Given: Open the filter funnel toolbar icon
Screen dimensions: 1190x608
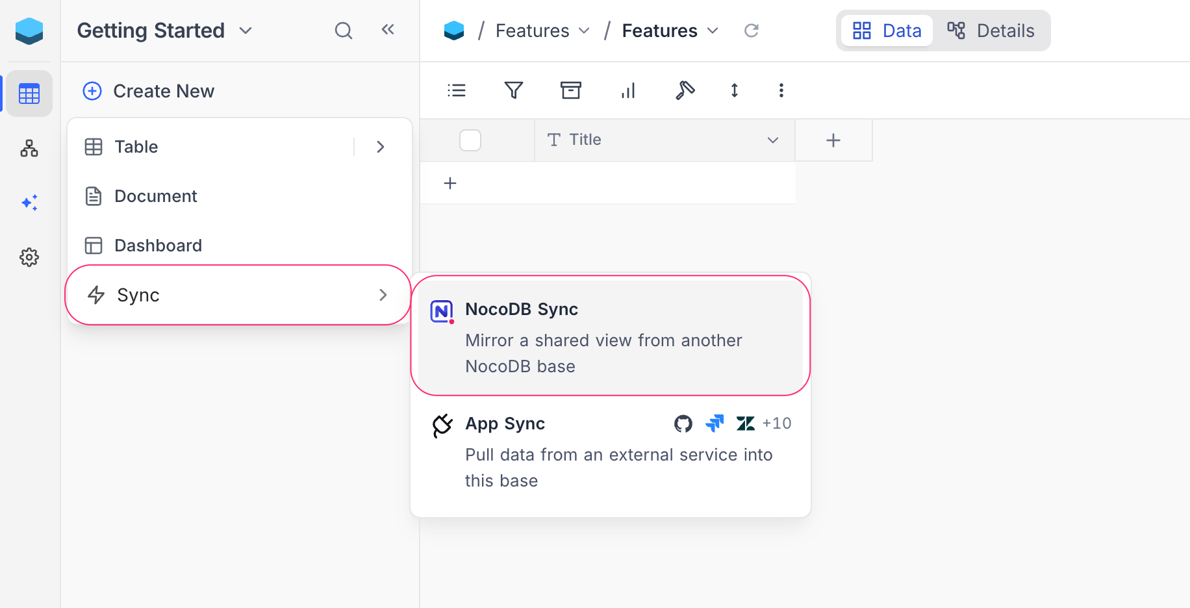Looking at the screenshot, I should (x=514, y=90).
